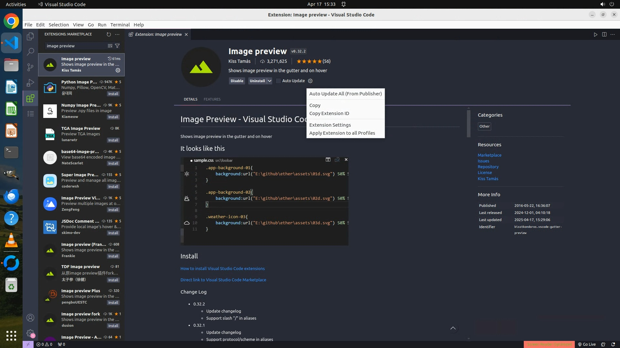Expand the Uninstall dropdown arrow
The image size is (620, 348).
point(269,81)
